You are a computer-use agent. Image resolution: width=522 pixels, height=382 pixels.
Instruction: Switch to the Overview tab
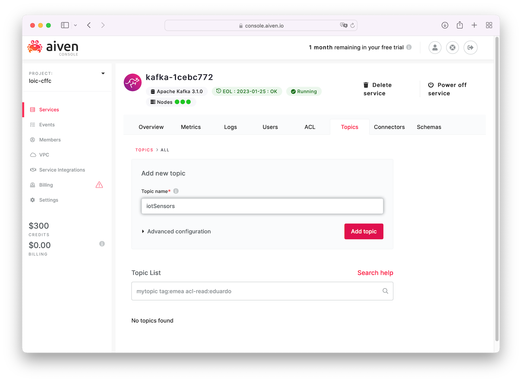[151, 127]
